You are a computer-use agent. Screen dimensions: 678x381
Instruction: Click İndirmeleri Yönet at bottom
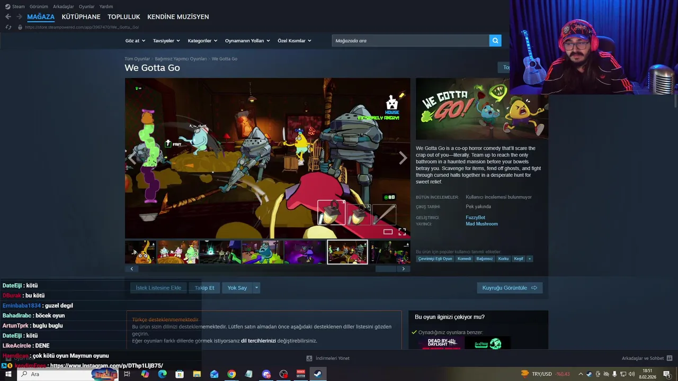coord(333,358)
